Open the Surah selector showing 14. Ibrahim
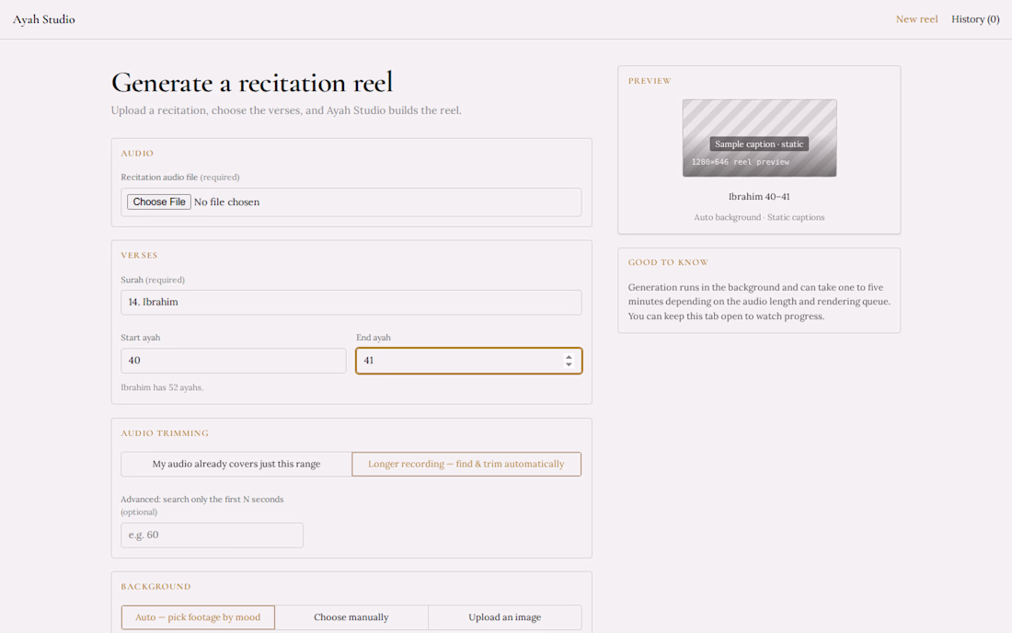This screenshot has width=1012, height=633. tap(351, 302)
